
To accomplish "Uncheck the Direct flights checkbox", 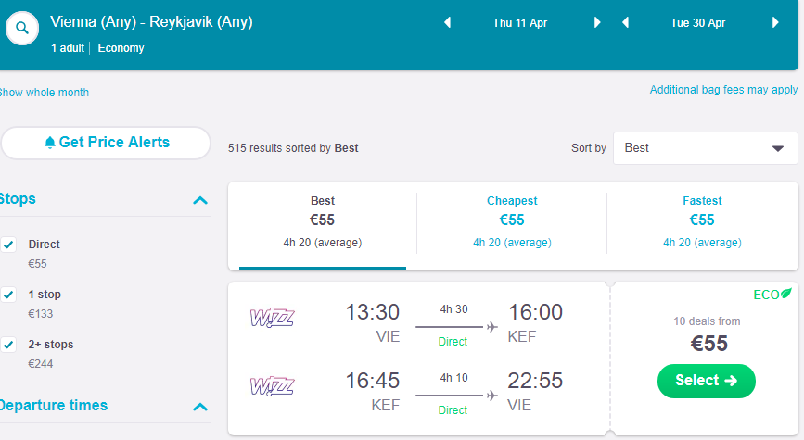I will click(9, 245).
